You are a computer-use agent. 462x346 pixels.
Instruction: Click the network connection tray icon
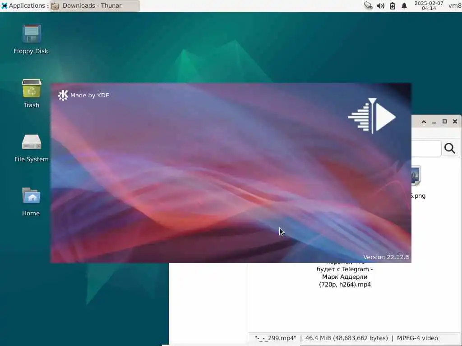tap(368, 5)
